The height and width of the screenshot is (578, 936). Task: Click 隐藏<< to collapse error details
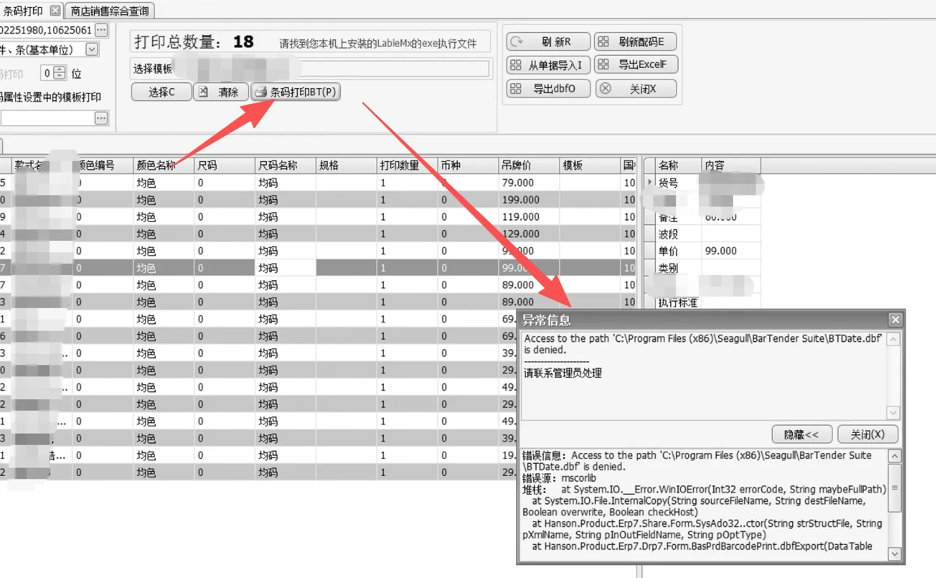pyautogui.click(x=801, y=434)
